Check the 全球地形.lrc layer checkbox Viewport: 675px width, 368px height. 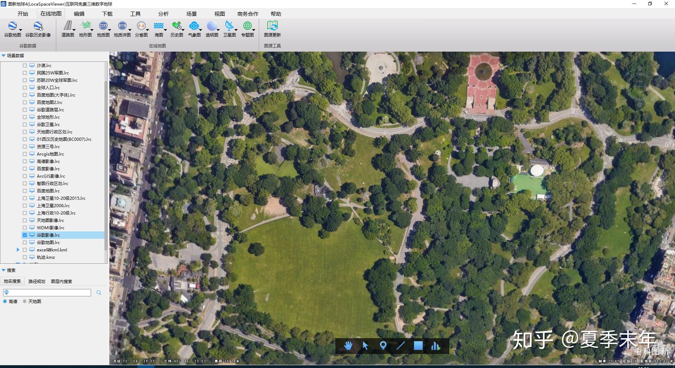[25, 117]
